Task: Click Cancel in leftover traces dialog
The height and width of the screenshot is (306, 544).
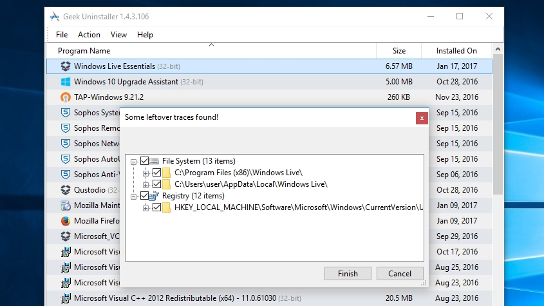Action: coord(400,274)
